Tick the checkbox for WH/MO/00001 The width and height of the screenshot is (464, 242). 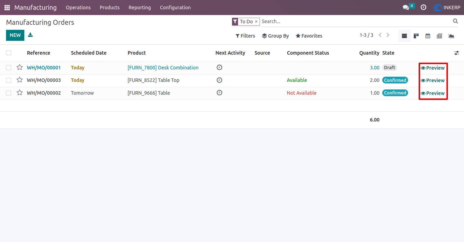point(9,68)
